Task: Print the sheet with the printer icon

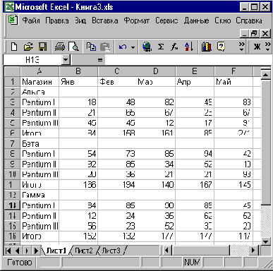Action: 60,47
